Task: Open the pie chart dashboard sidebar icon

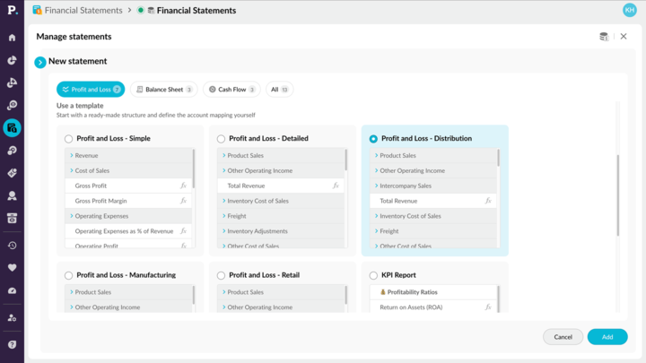Action: (12, 61)
